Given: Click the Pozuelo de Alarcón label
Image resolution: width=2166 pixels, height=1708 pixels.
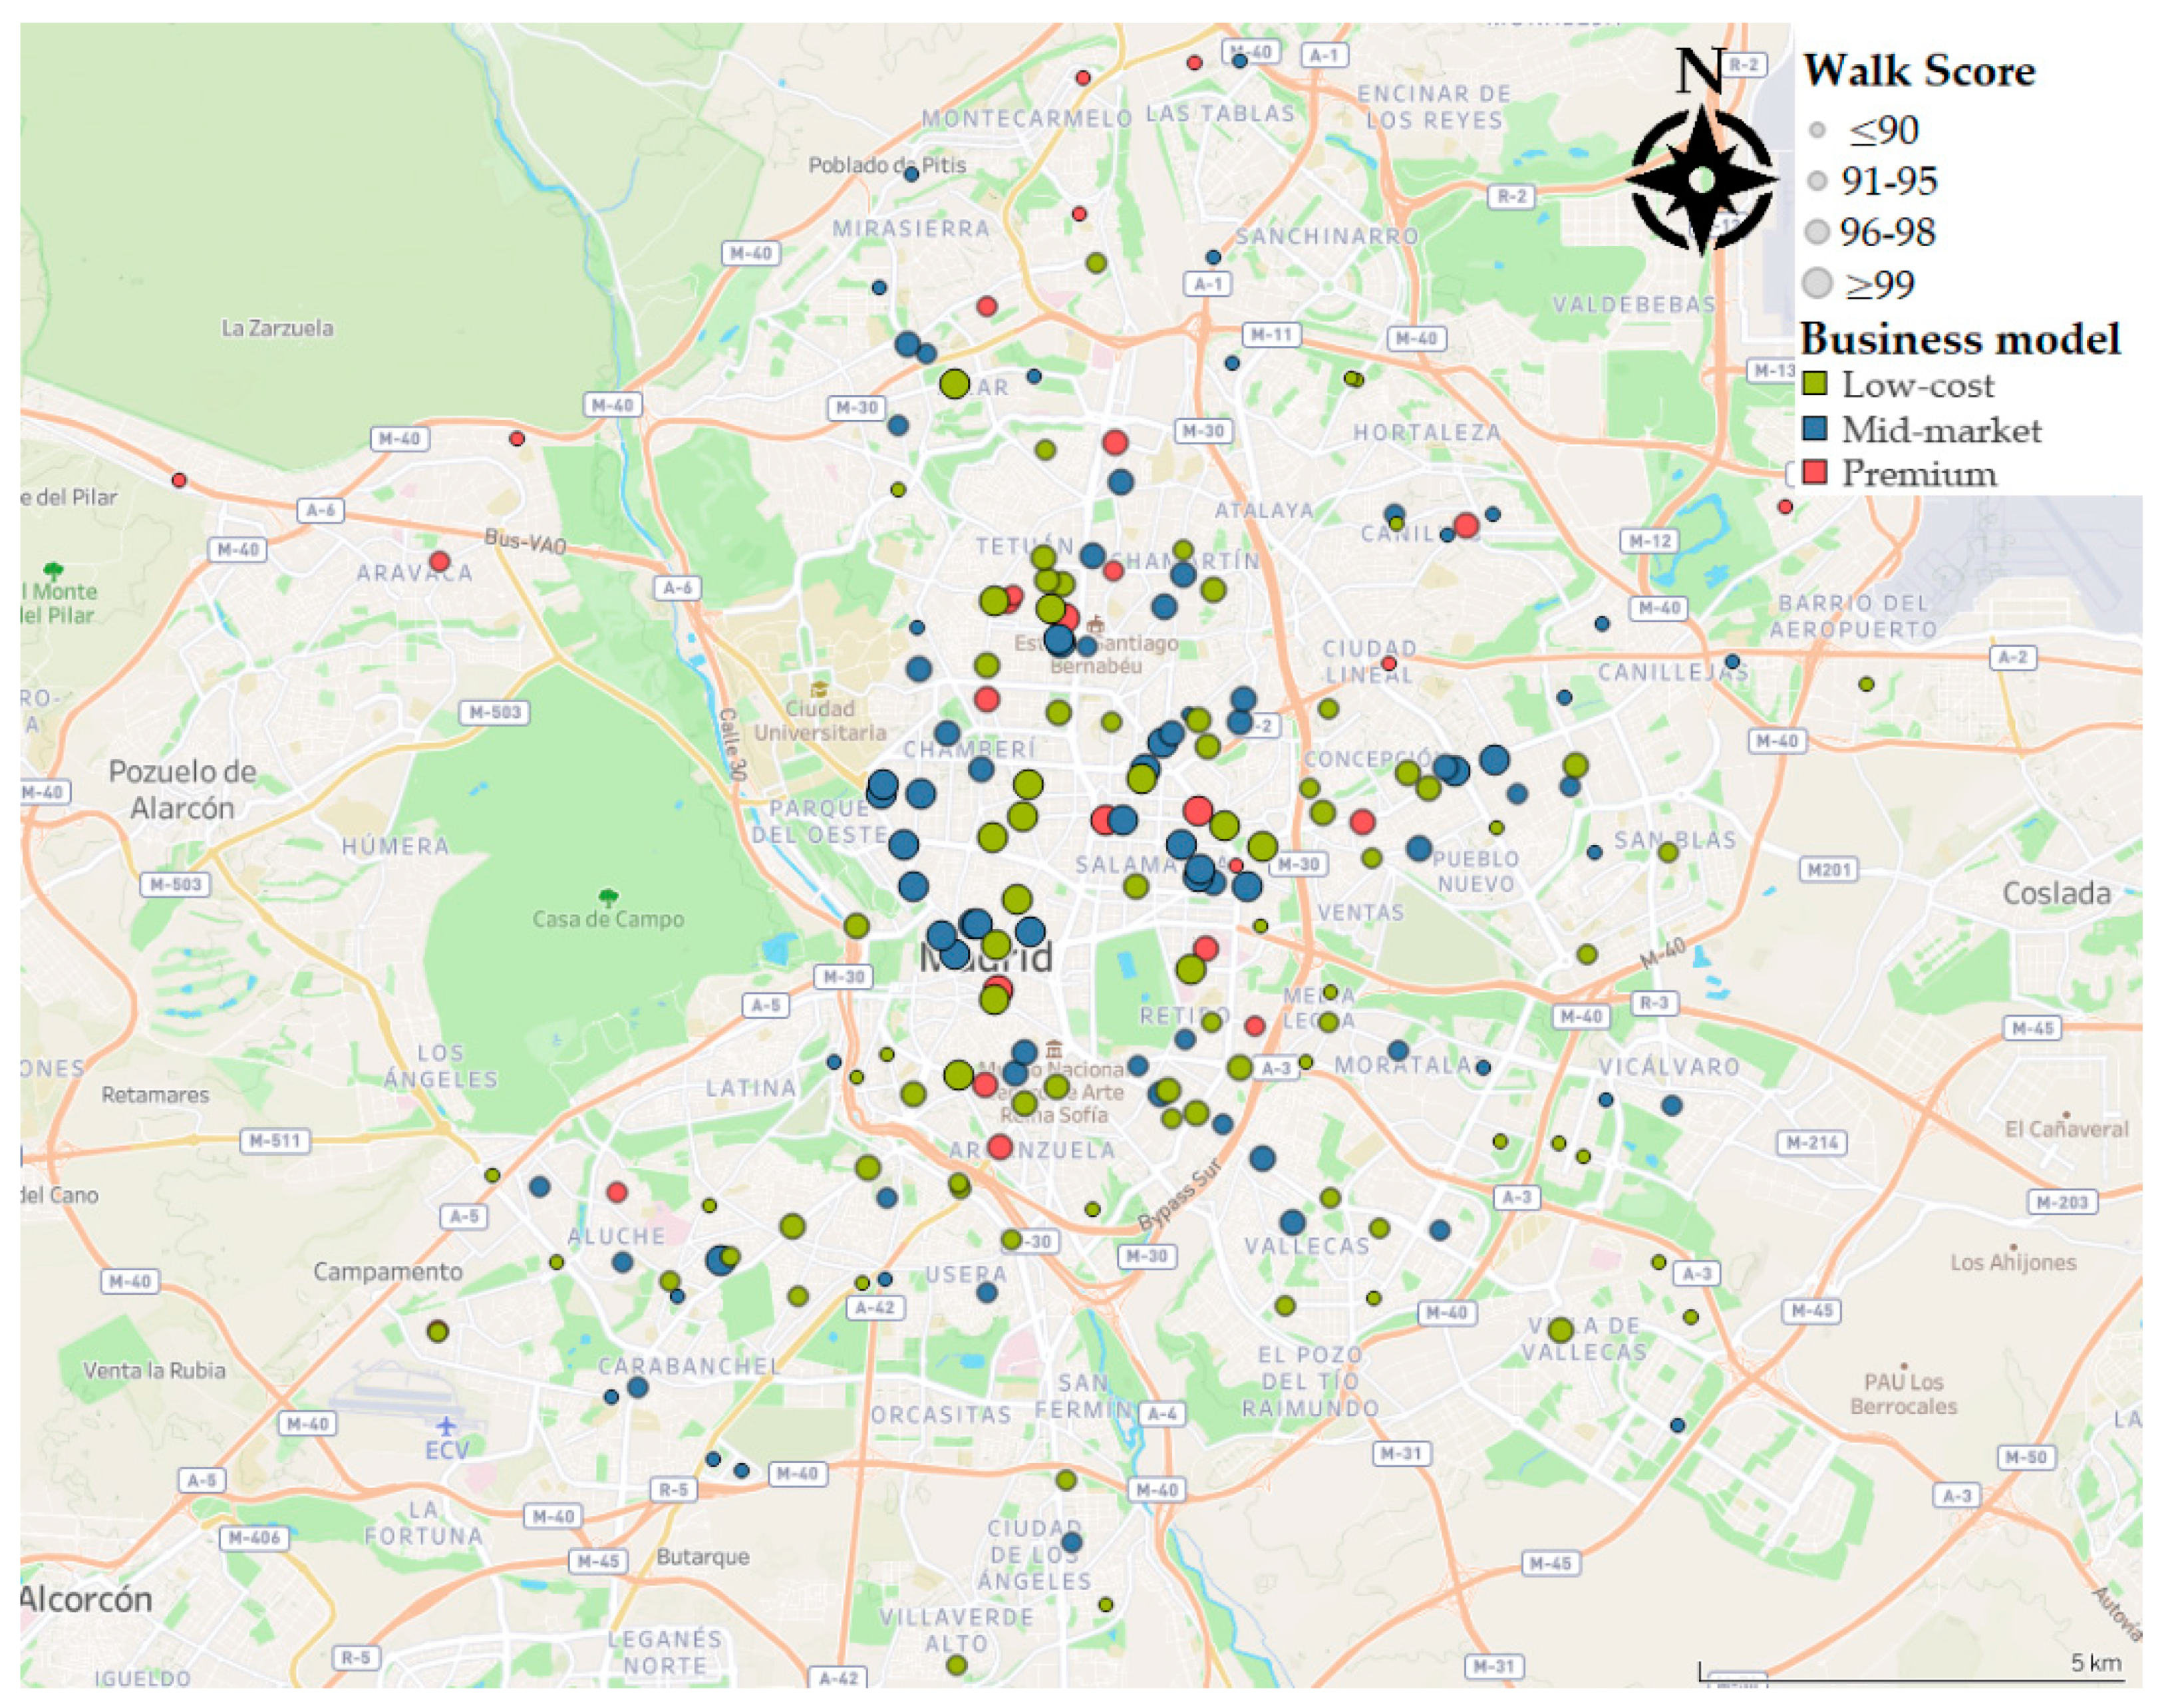Looking at the screenshot, I should tap(182, 789).
